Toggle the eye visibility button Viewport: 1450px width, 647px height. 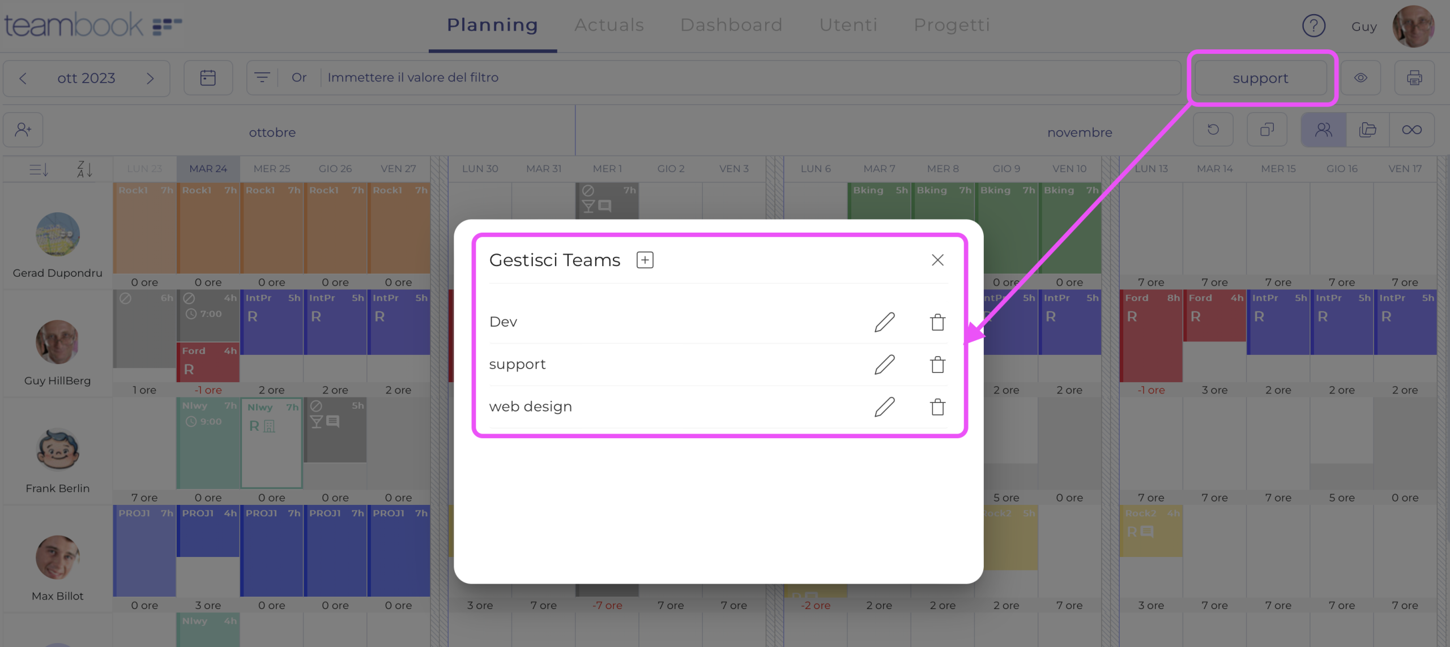tap(1361, 78)
